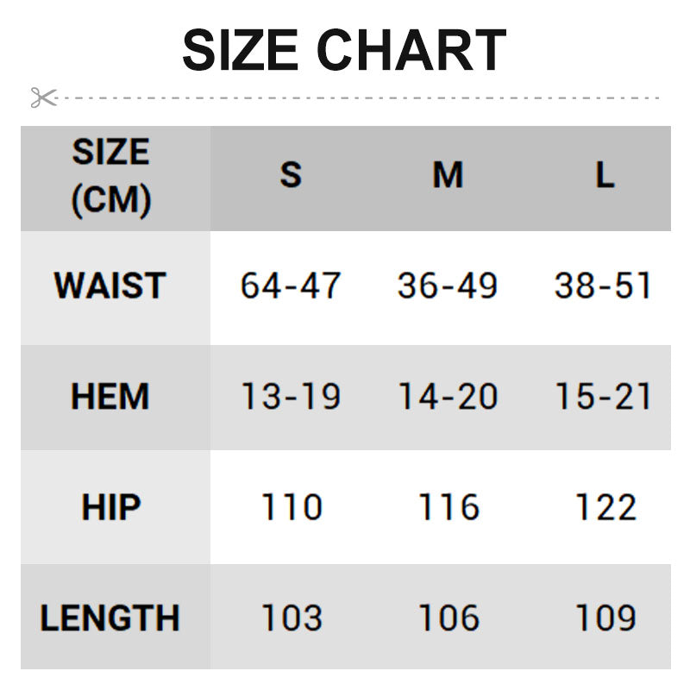
Task: Select the hip value 122
Action: 605,507
